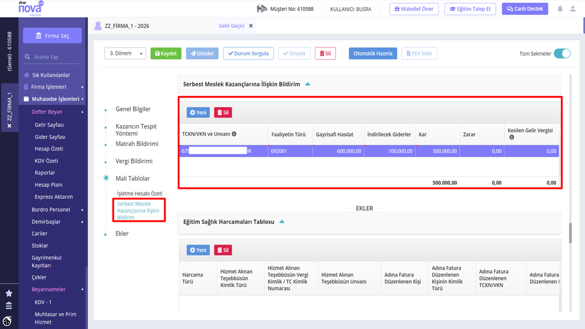Open Express Aktarım in the sidebar
Screen dimensions: 585x329
click(x=54, y=196)
